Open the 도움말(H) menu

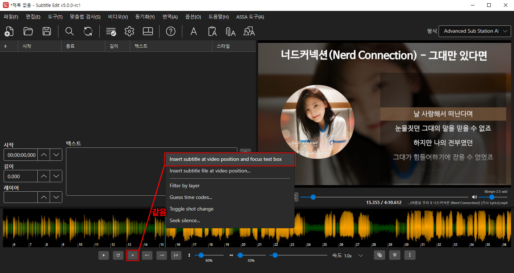click(x=219, y=17)
